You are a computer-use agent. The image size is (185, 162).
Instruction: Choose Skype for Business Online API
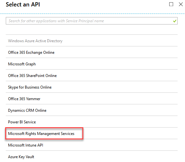click(x=92, y=87)
